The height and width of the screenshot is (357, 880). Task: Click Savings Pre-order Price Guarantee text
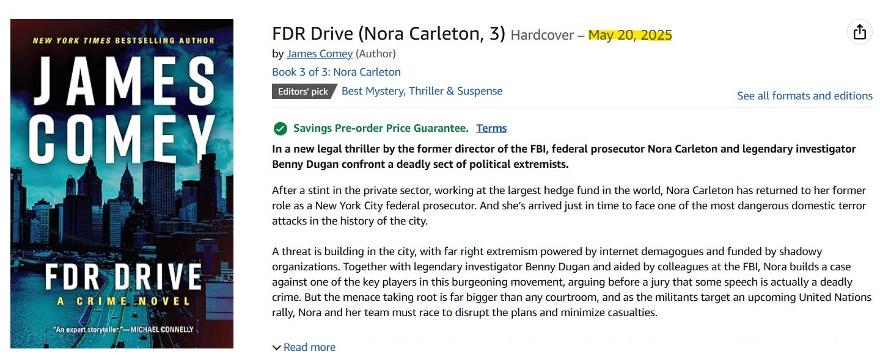pos(378,128)
